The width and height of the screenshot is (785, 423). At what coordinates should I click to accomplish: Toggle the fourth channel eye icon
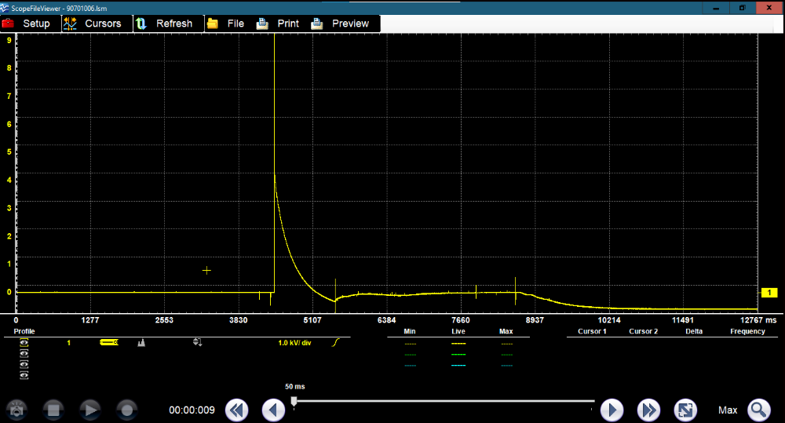[24, 376]
